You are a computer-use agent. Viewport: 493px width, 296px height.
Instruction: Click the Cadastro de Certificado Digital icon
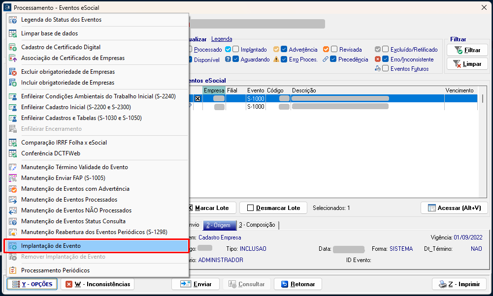pos(13,47)
